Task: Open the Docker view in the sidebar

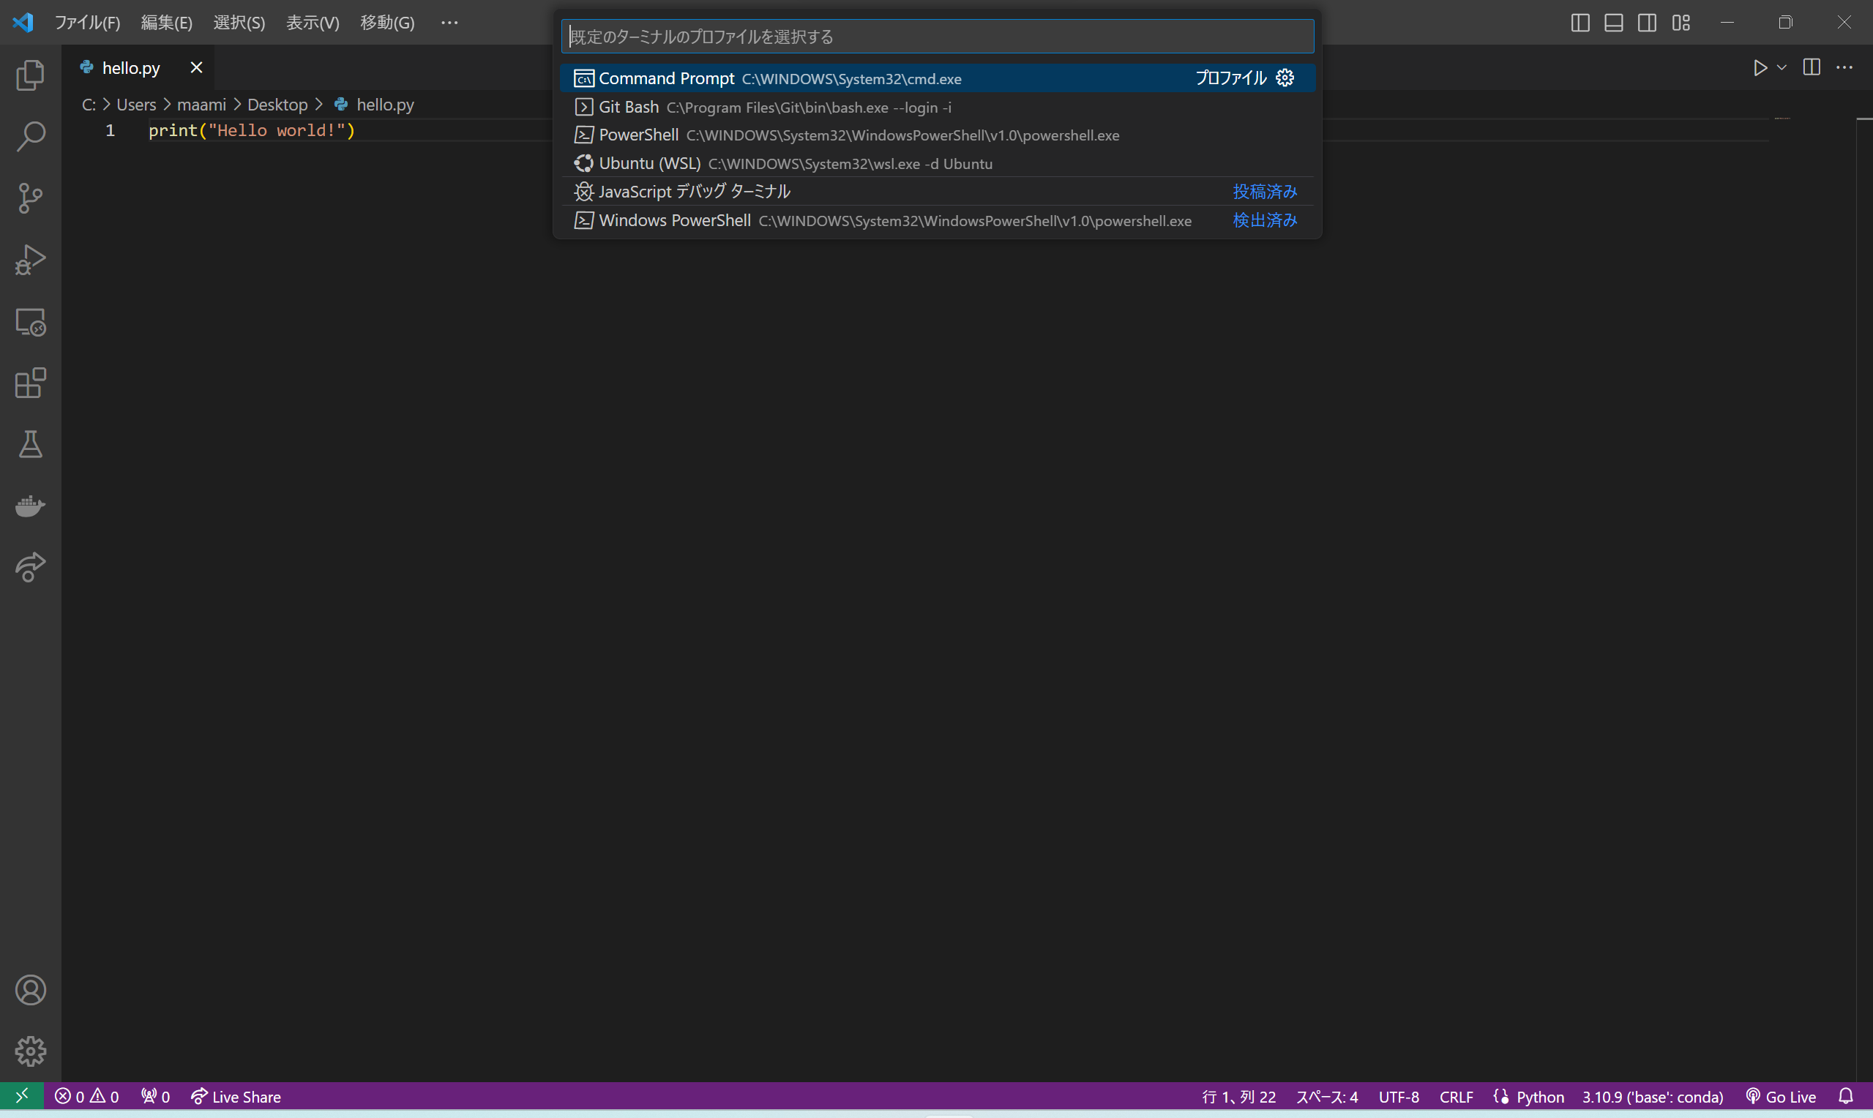Action: click(30, 506)
